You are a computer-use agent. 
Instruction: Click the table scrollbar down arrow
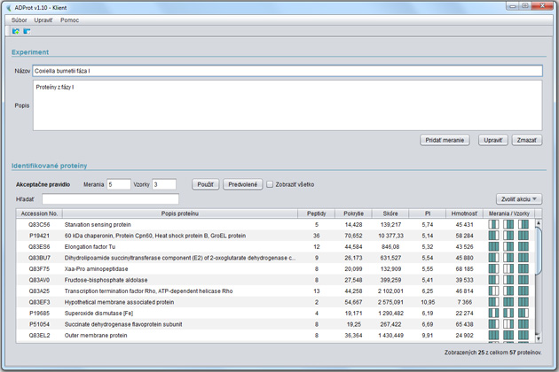tap(538, 340)
